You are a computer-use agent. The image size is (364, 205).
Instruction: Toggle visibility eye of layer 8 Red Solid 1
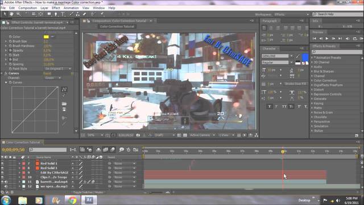click(2, 168)
